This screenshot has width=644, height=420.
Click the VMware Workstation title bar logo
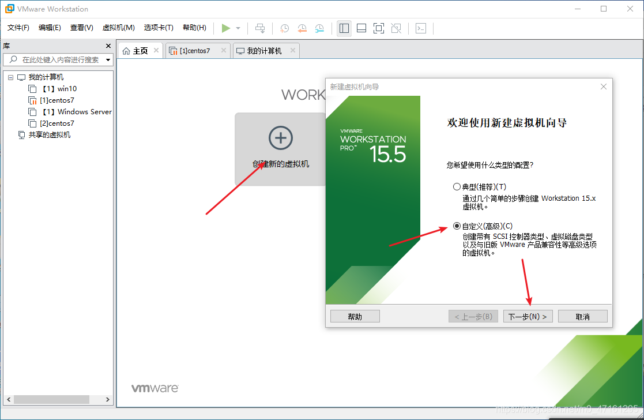tap(9, 9)
